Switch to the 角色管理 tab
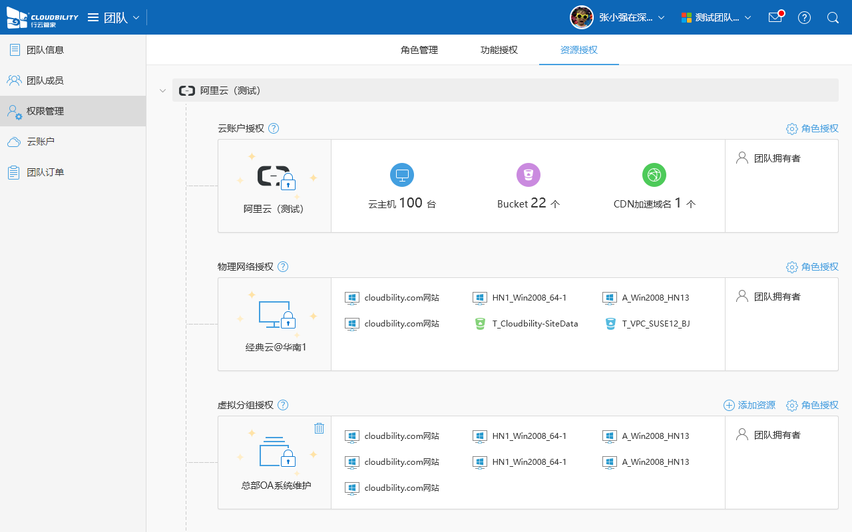This screenshot has height=532, width=852. point(419,50)
